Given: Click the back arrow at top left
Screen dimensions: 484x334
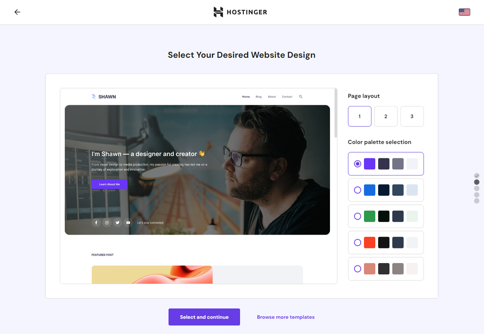Looking at the screenshot, I should click(x=17, y=12).
